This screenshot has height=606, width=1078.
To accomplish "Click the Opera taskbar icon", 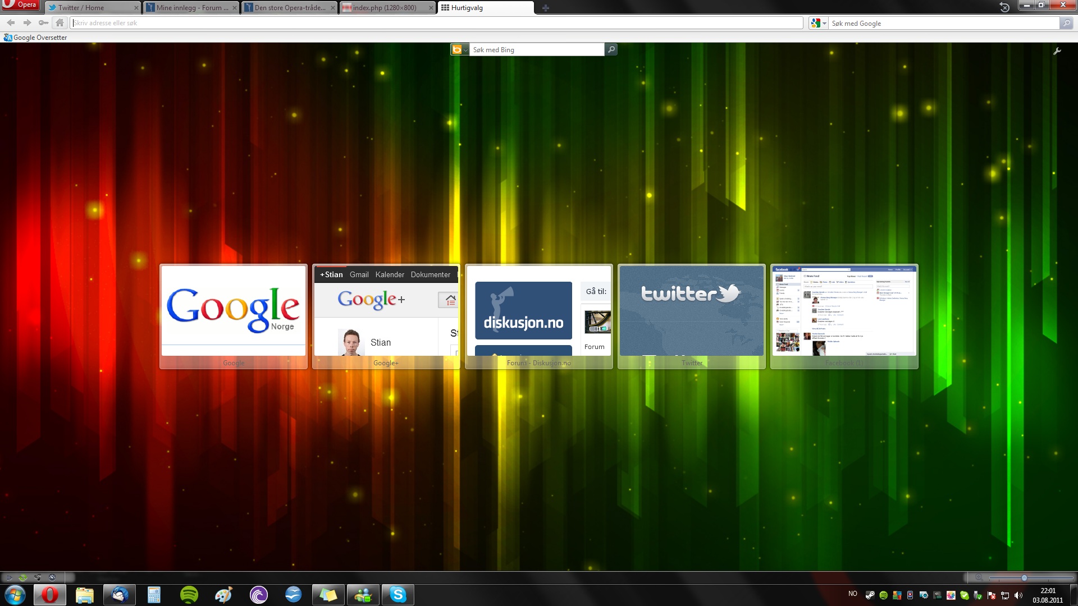I will 50,595.
